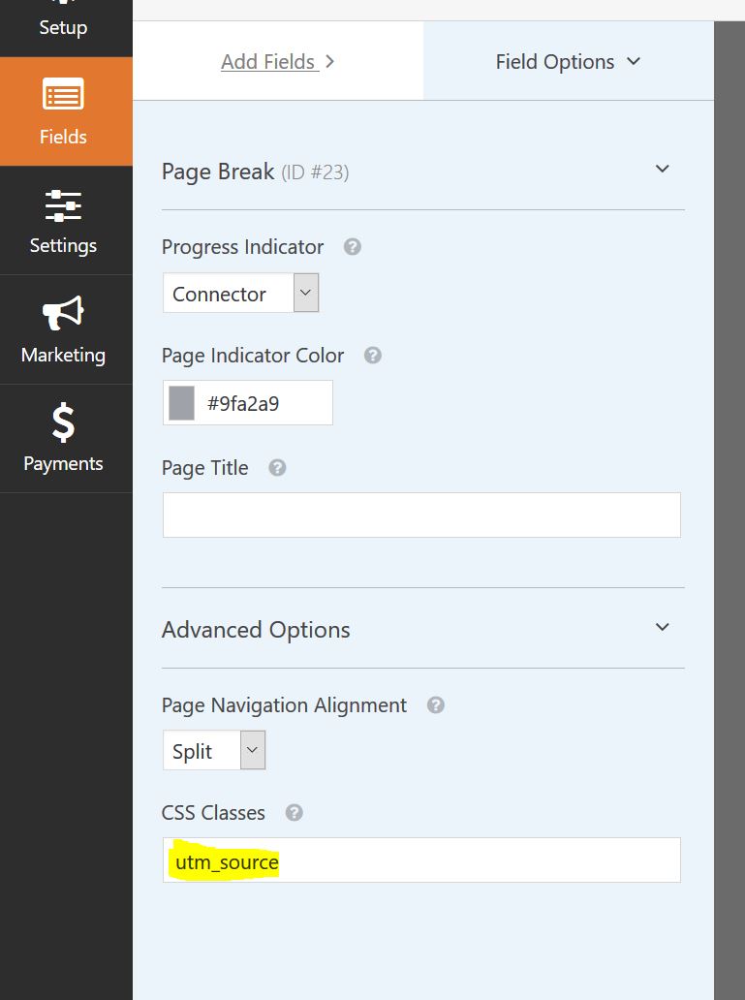Click the gray page indicator color swatch
This screenshot has height=1000, width=745.
click(x=182, y=403)
